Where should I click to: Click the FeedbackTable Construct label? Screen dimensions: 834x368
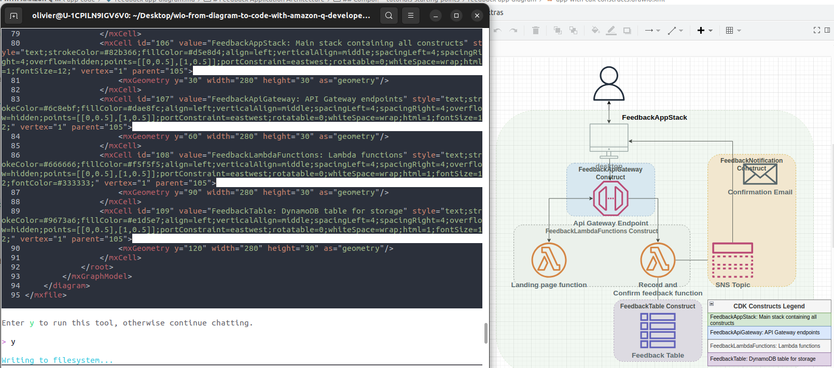pos(658,306)
